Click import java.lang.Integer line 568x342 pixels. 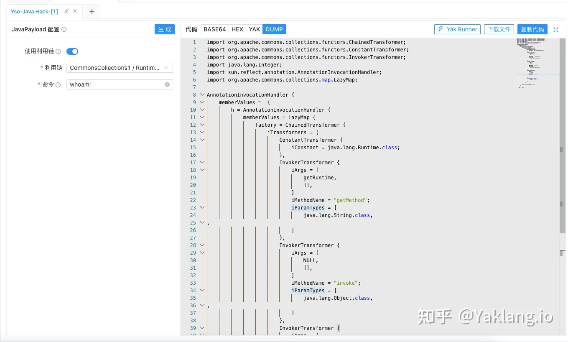(x=245, y=65)
